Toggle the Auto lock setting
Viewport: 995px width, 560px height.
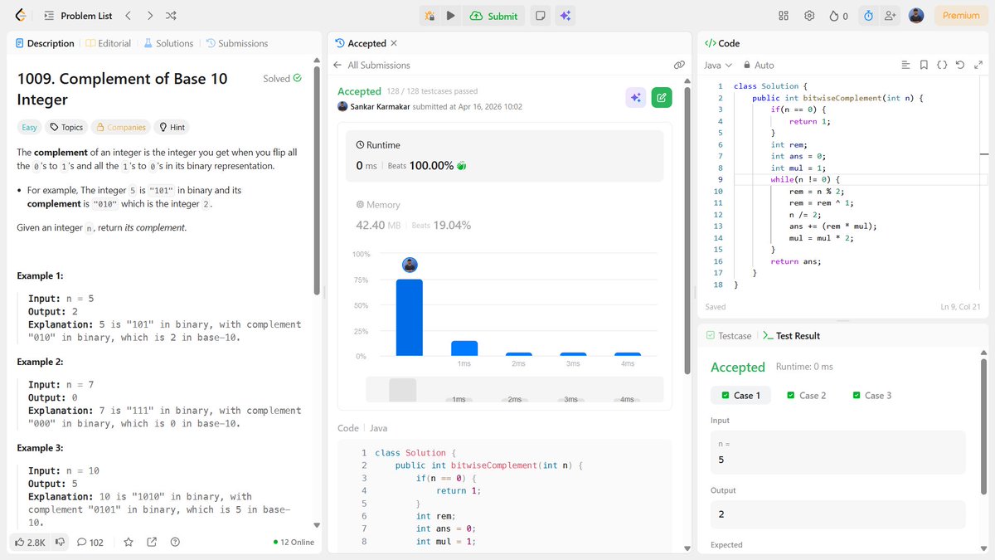pyautogui.click(x=759, y=65)
